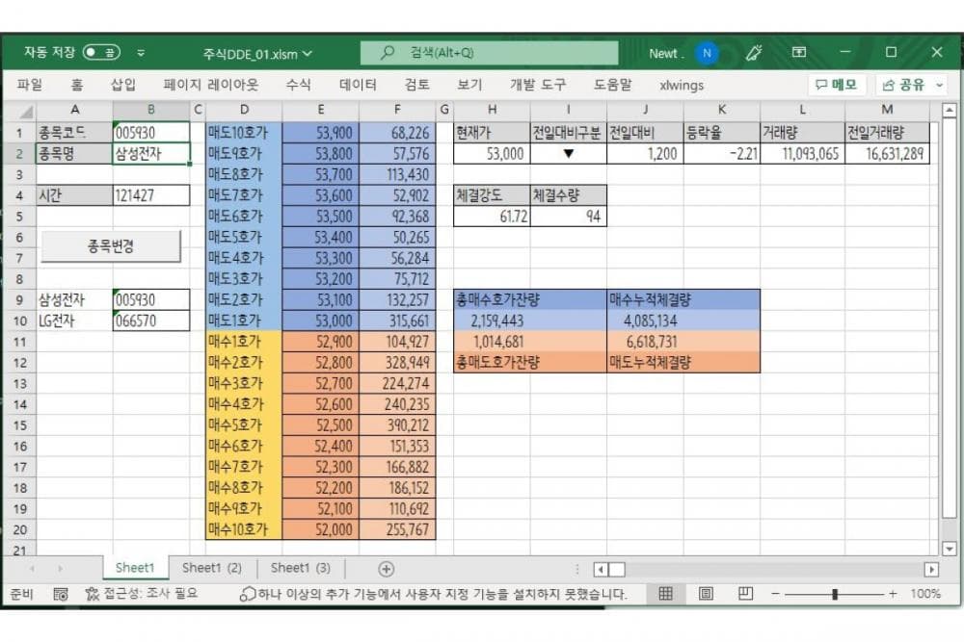Select cell B1 containing 005930
Screen dimensions: 964x642
tap(151, 133)
